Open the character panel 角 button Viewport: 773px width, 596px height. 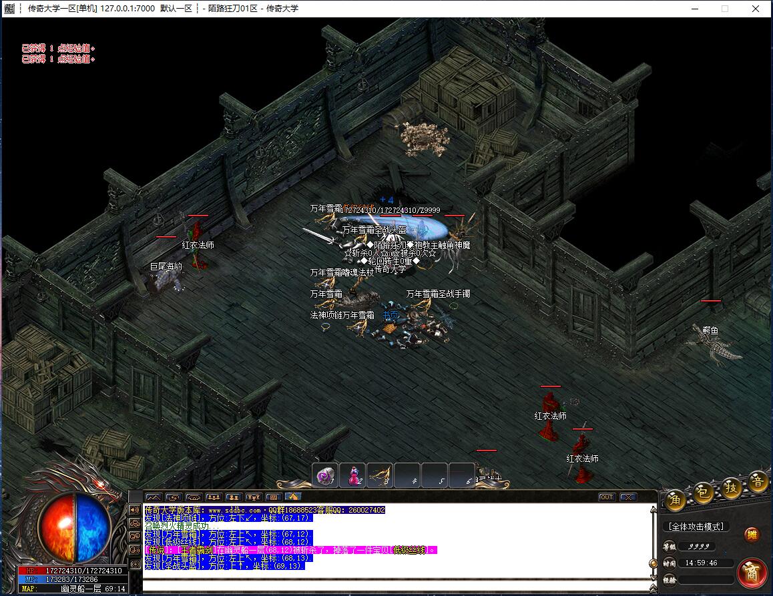[676, 501]
